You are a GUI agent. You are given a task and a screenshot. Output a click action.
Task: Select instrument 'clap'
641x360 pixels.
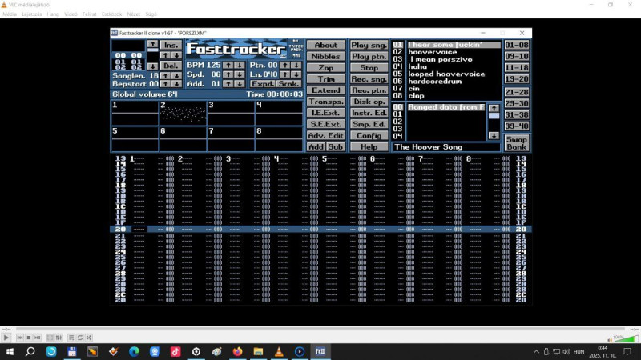tap(416, 96)
